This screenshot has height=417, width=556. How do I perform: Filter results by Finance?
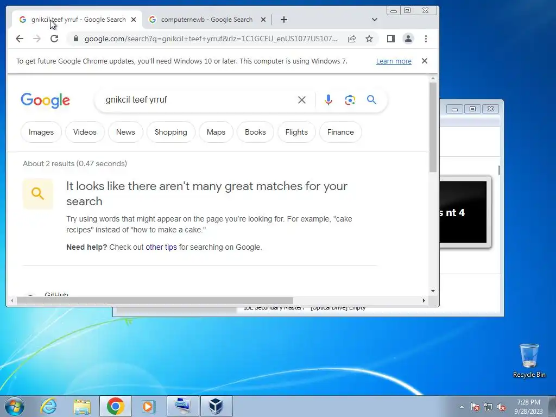click(x=340, y=132)
